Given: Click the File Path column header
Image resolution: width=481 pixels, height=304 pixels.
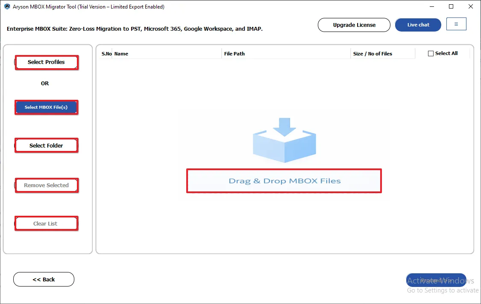Looking at the screenshot, I should coord(286,54).
